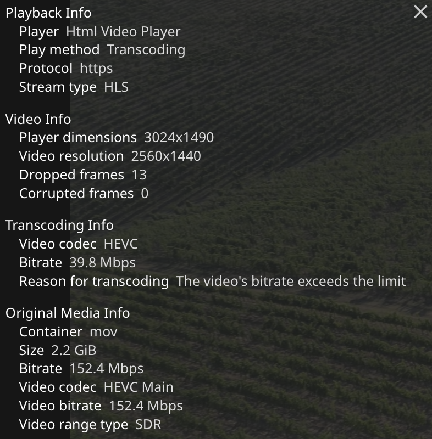Screen dimensions: 432x439
Task: Click the Original Media Info heading
Action: (68, 313)
